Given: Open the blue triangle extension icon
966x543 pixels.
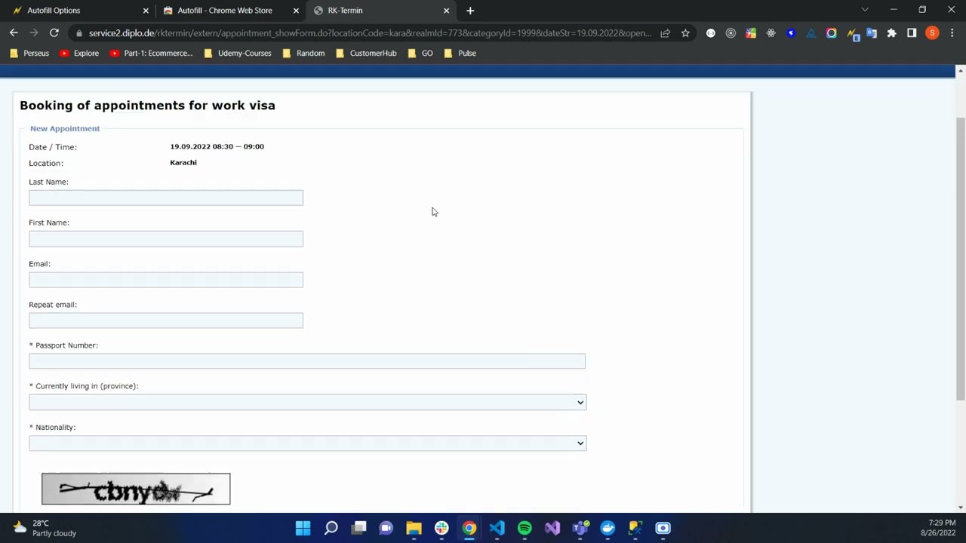Looking at the screenshot, I should 811,33.
